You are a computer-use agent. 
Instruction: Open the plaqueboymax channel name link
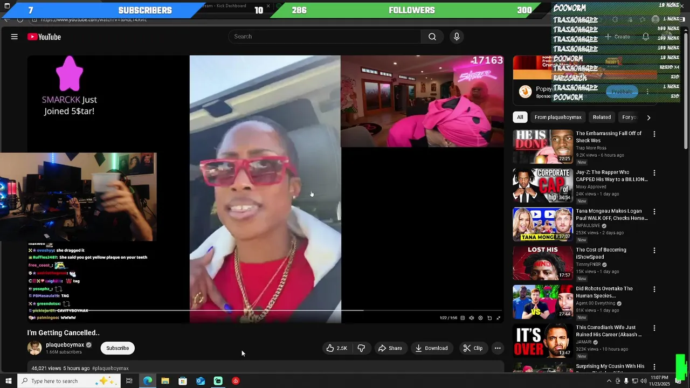pyautogui.click(x=65, y=345)
